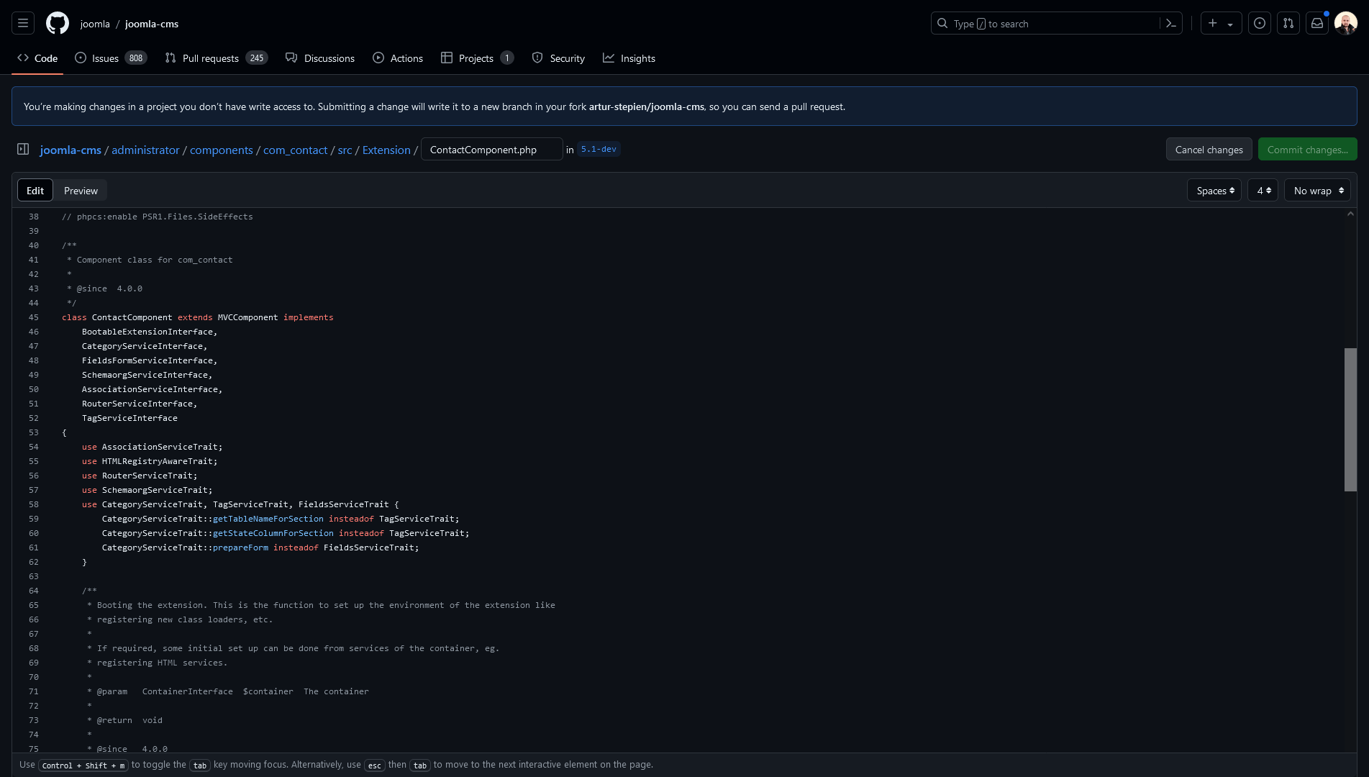The width and height of the screenshot is (1369, 777).
Task: Select the Edit mode toggle
Action: pos(35,190)
